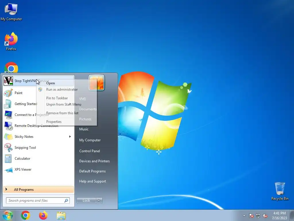The height and width of the screenshot is (221, 294).
Task: Click the Sticky Notes icon
Action: pos(8,137)
